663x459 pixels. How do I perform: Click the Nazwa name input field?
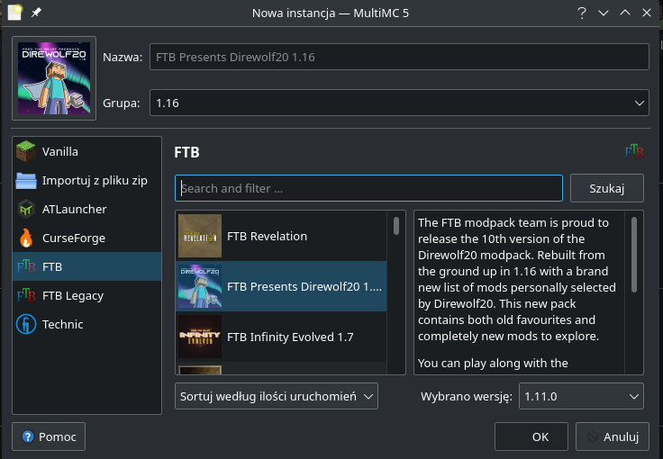click(399, 57)
